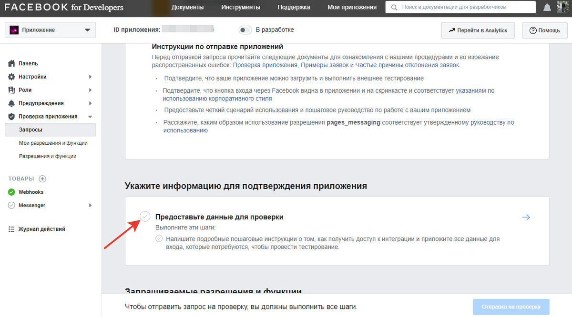Click the search magnifier icon

coord(394,8)
